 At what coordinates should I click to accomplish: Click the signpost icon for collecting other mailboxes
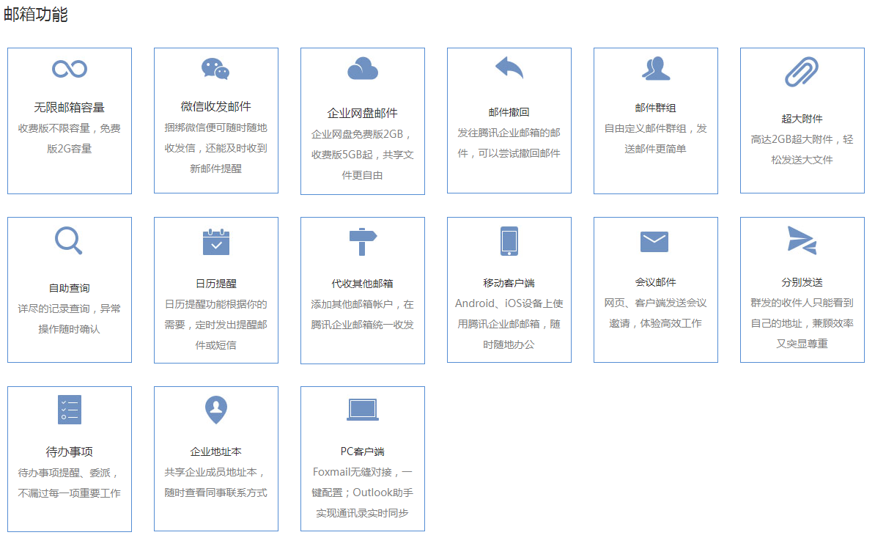tap(363, 241)
